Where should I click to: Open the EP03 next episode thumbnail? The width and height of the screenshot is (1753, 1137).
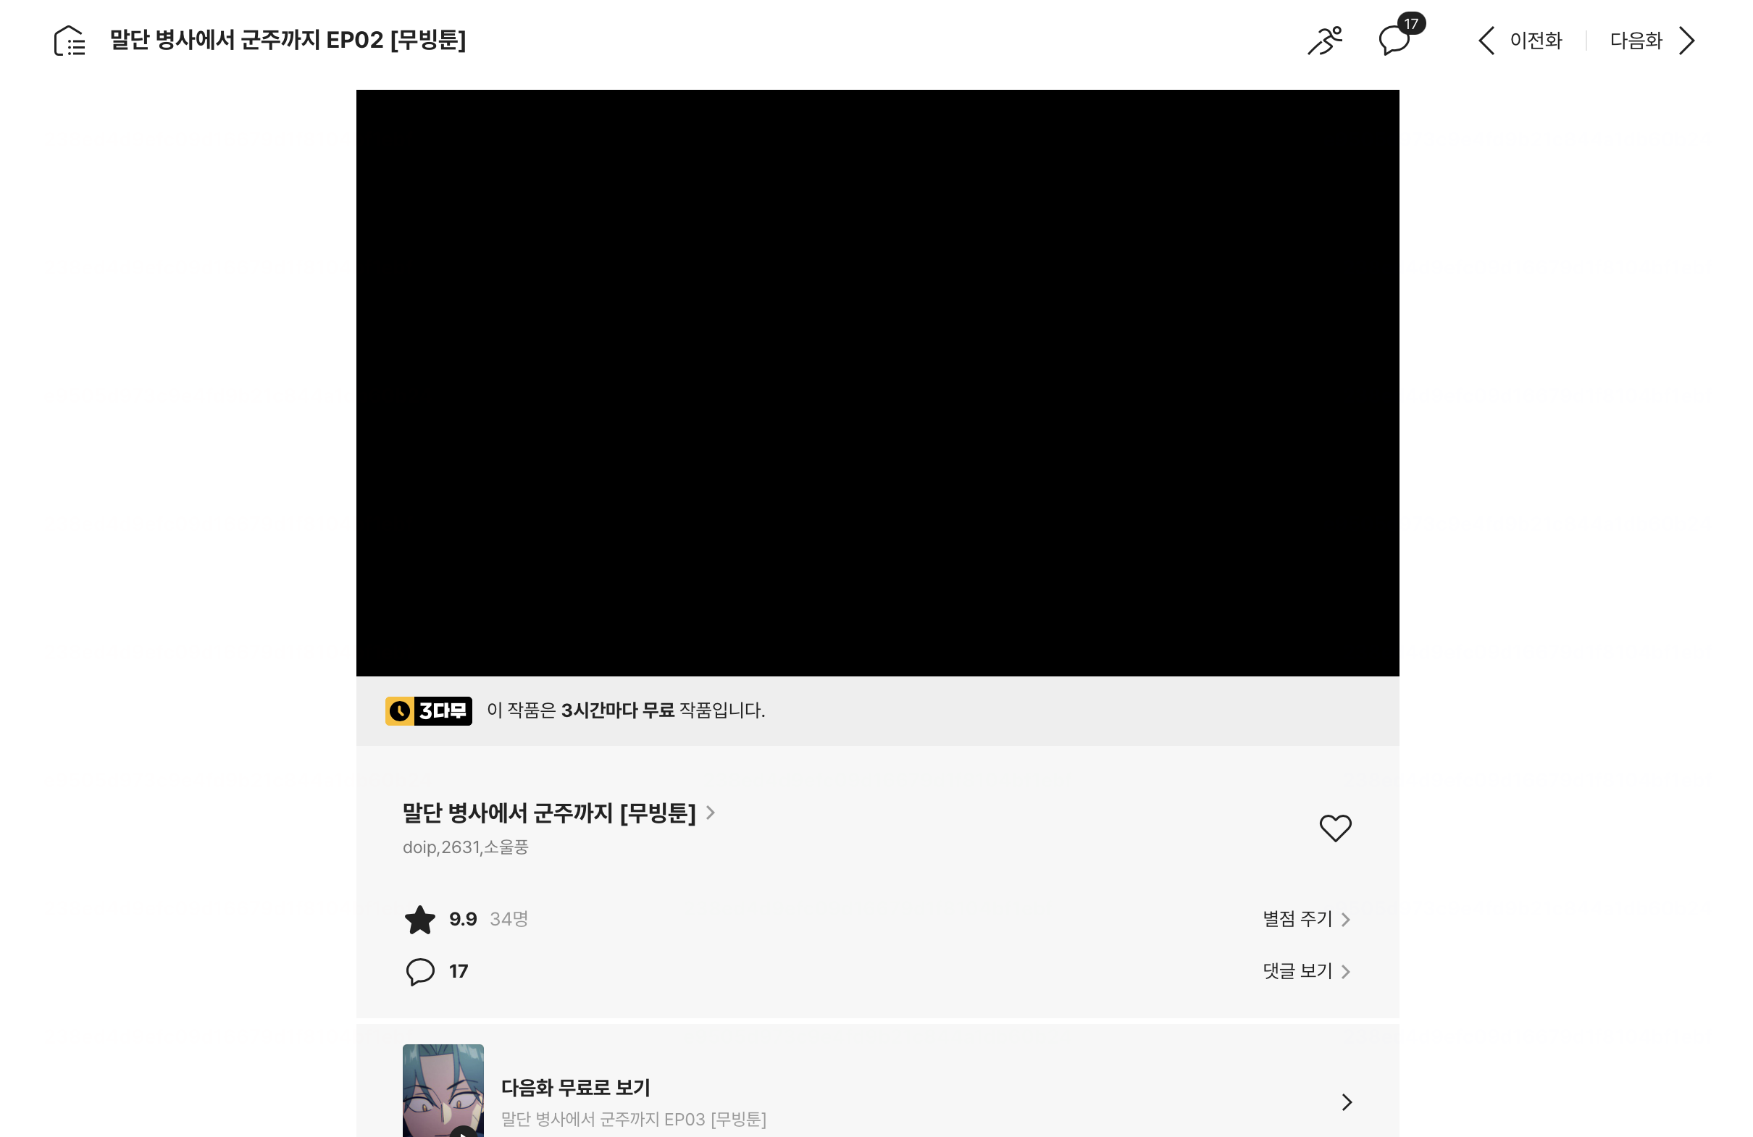coord(443,1091)
